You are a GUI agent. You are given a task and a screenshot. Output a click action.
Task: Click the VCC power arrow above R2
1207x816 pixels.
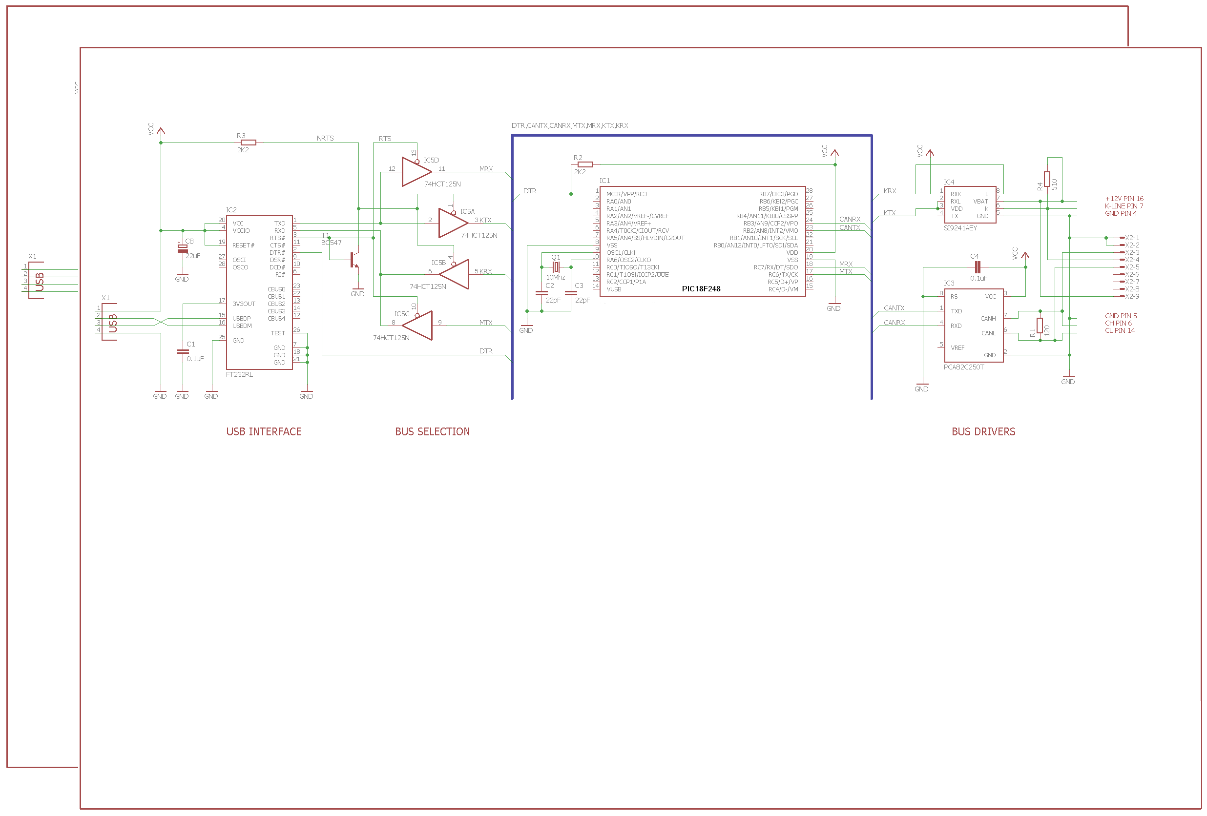[834, 154]
